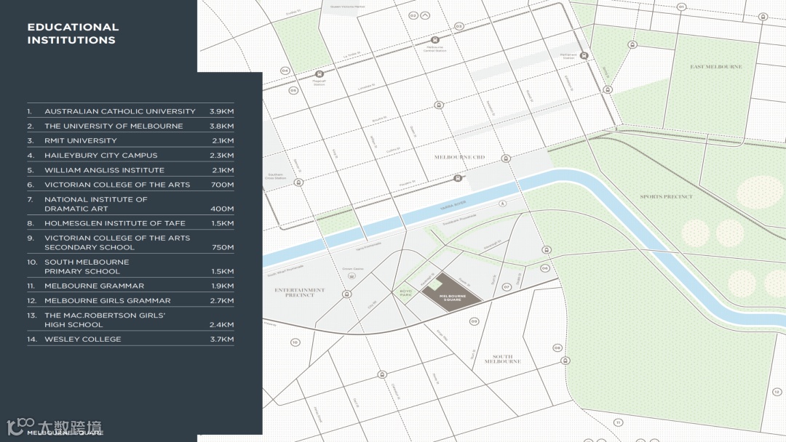Click the Flinders St train station icon
Viewport: 786px width, 442px height.
[x=457, y=178]
